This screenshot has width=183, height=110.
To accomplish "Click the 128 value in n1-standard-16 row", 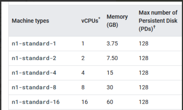I will click(x=144, y=102).
